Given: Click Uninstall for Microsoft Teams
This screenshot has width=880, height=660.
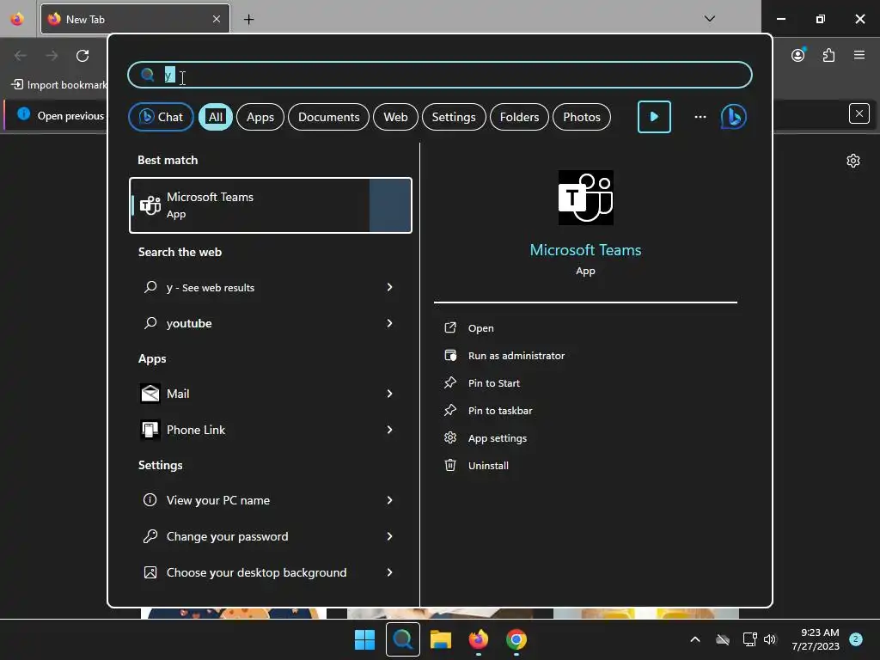Looking at the screenshot, I should point(488,466).
